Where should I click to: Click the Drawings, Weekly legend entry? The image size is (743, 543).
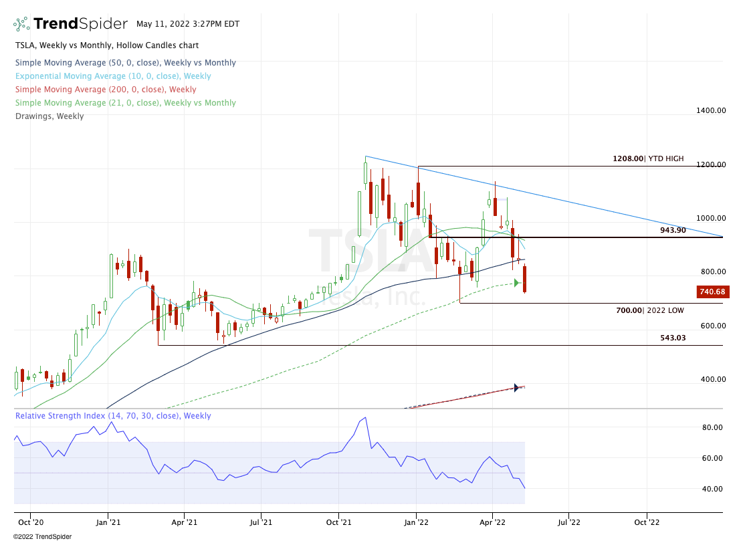click(49, 116)
